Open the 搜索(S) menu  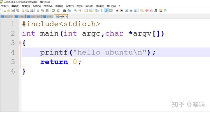pos(26,6)
